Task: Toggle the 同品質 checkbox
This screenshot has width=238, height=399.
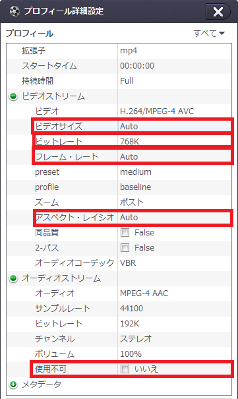Action: click(x=125, y=232)
